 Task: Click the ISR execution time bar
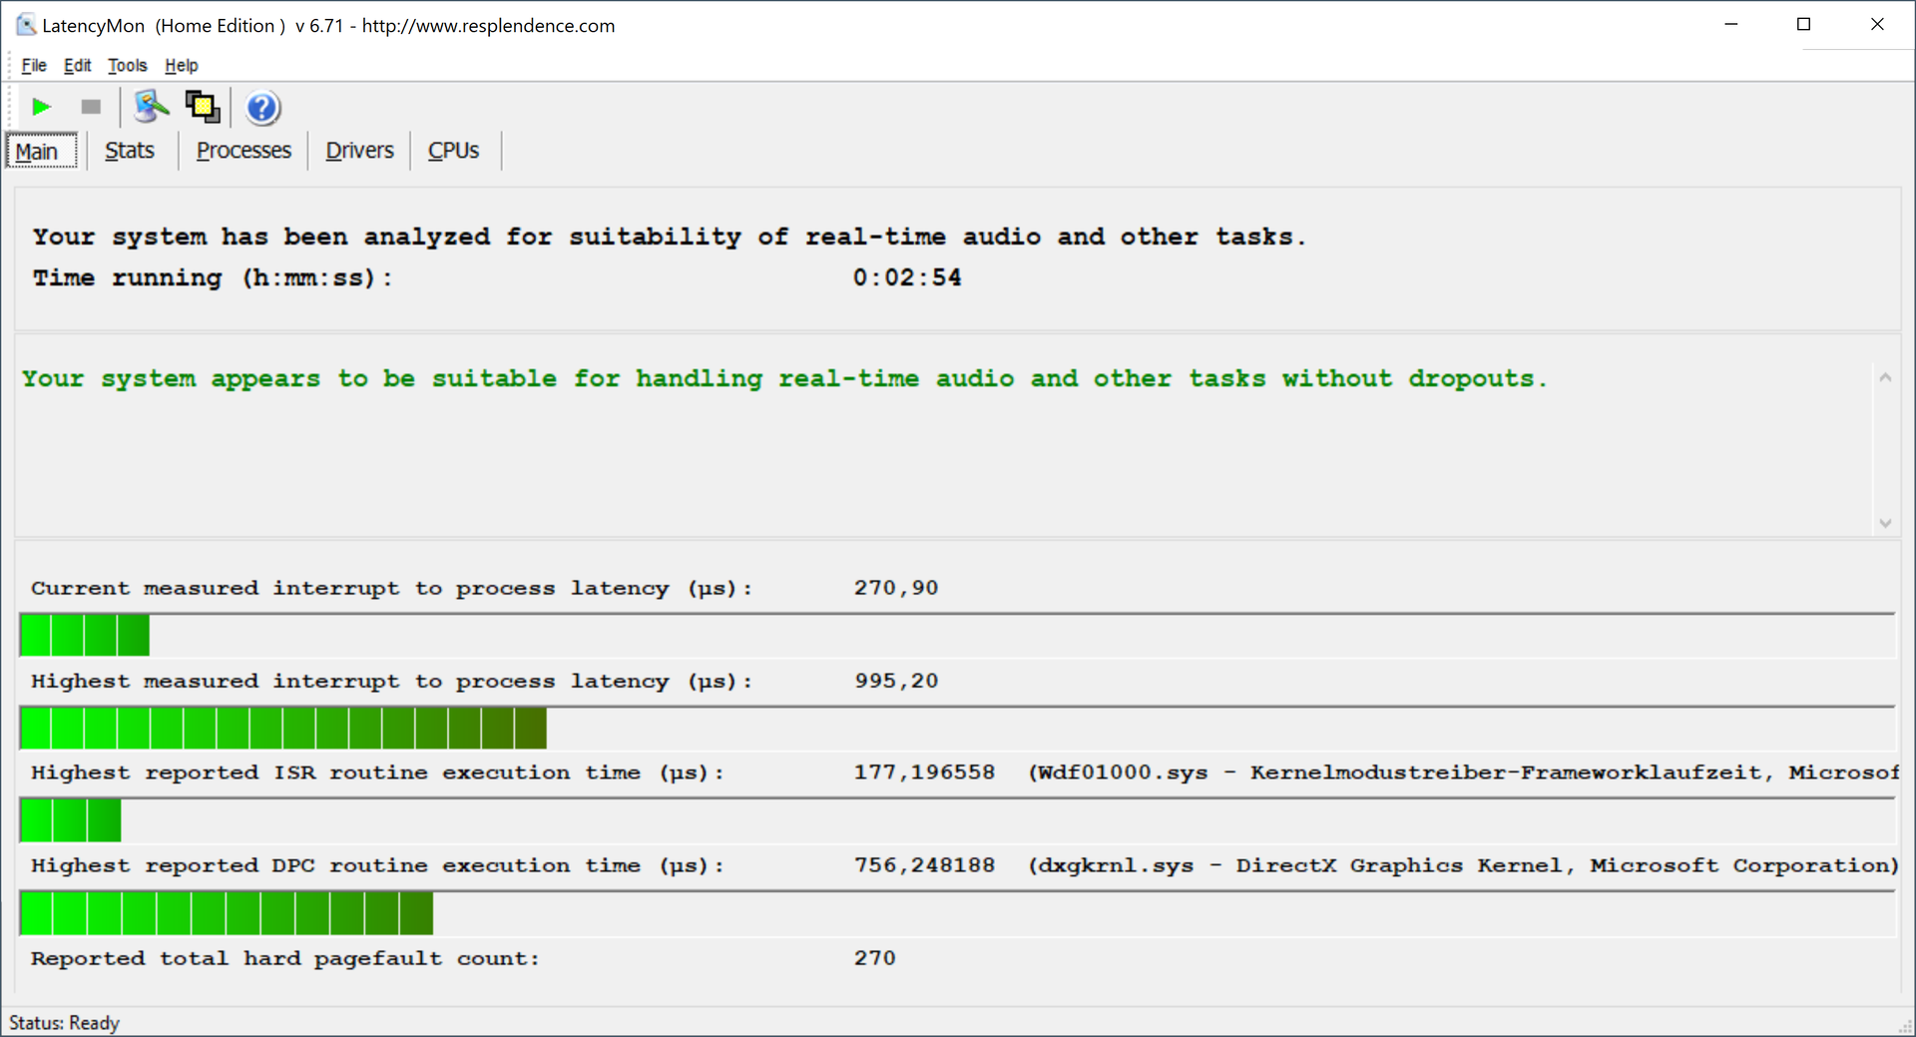(957, 820)
